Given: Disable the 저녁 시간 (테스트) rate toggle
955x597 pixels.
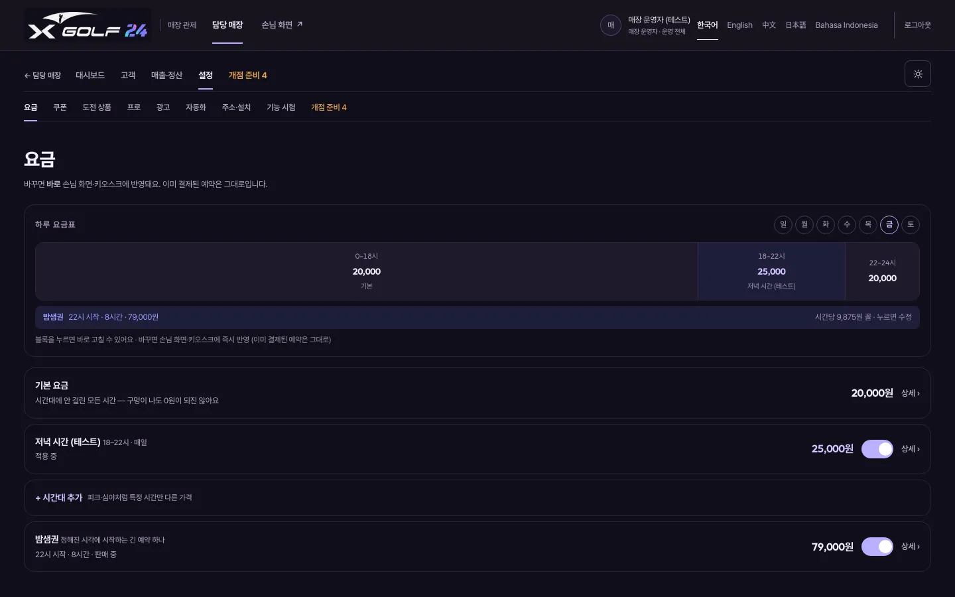Looking at the screenshot, I should [877, 449].
